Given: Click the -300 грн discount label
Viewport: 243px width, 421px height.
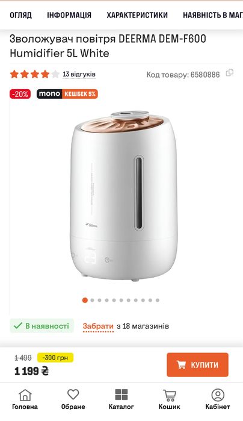Looking at the screenshot, I should pos(55,358).
